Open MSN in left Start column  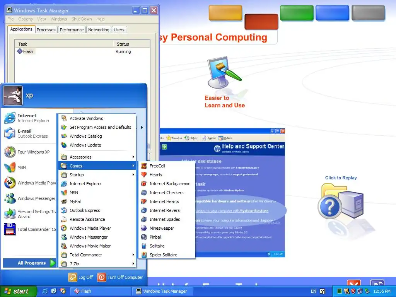[x=29, y=167]
